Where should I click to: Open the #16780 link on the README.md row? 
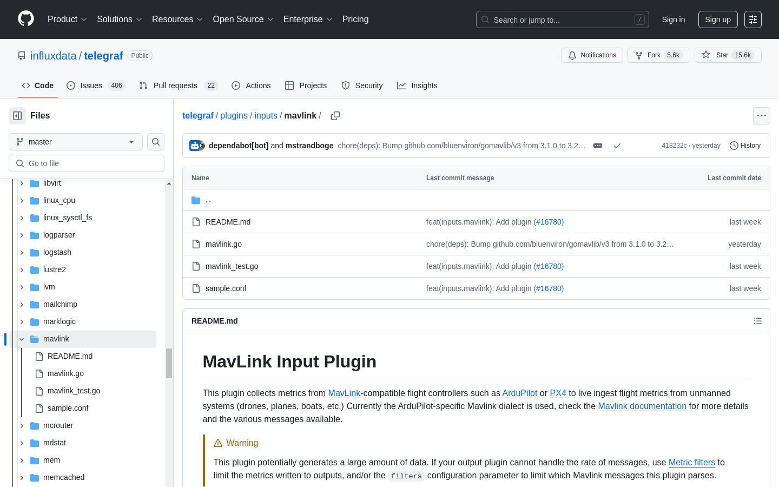(549, 222)
